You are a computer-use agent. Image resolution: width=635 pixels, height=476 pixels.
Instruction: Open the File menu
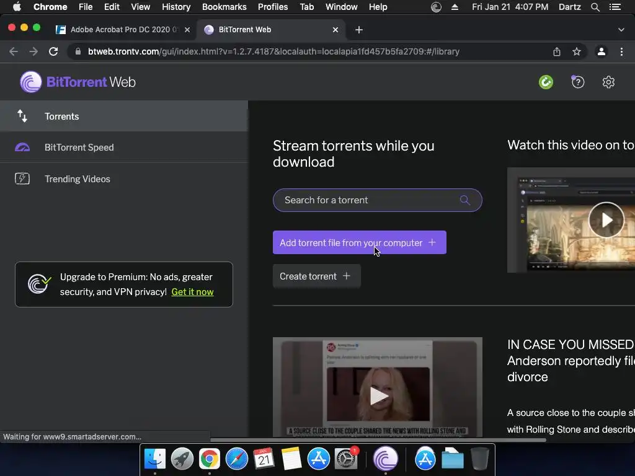coord(86,7)
